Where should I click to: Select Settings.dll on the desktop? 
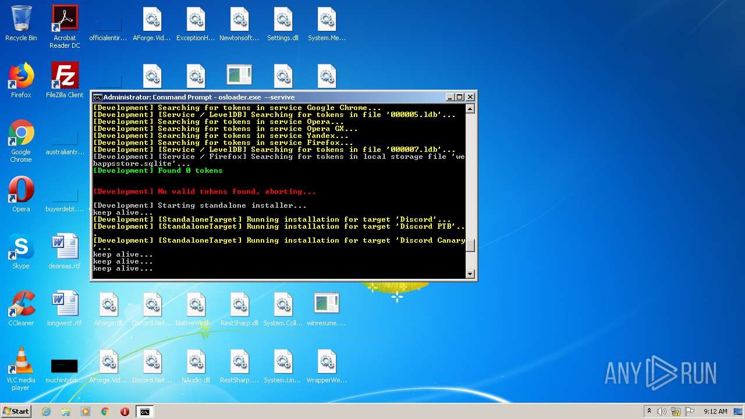[x=283, y=24]
